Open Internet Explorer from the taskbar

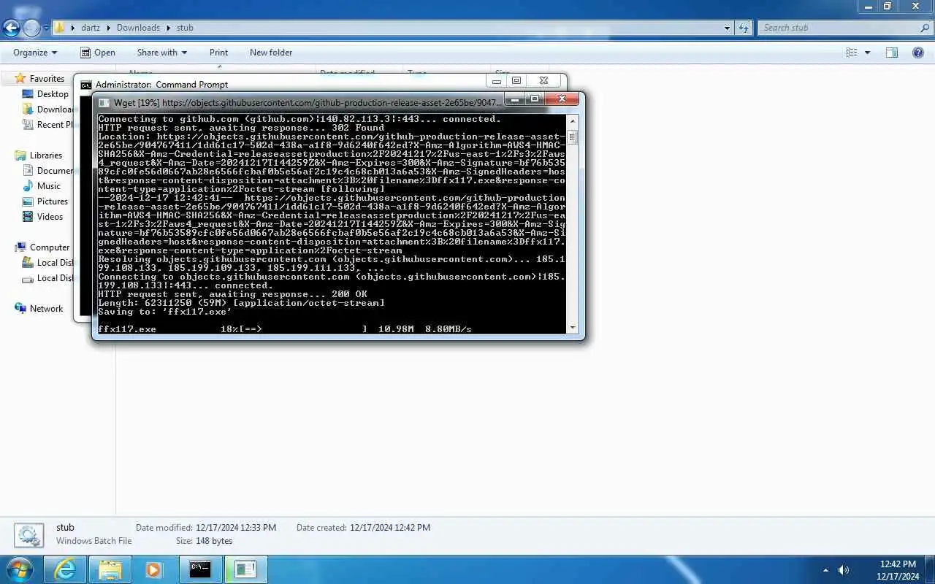coord(66,569)
